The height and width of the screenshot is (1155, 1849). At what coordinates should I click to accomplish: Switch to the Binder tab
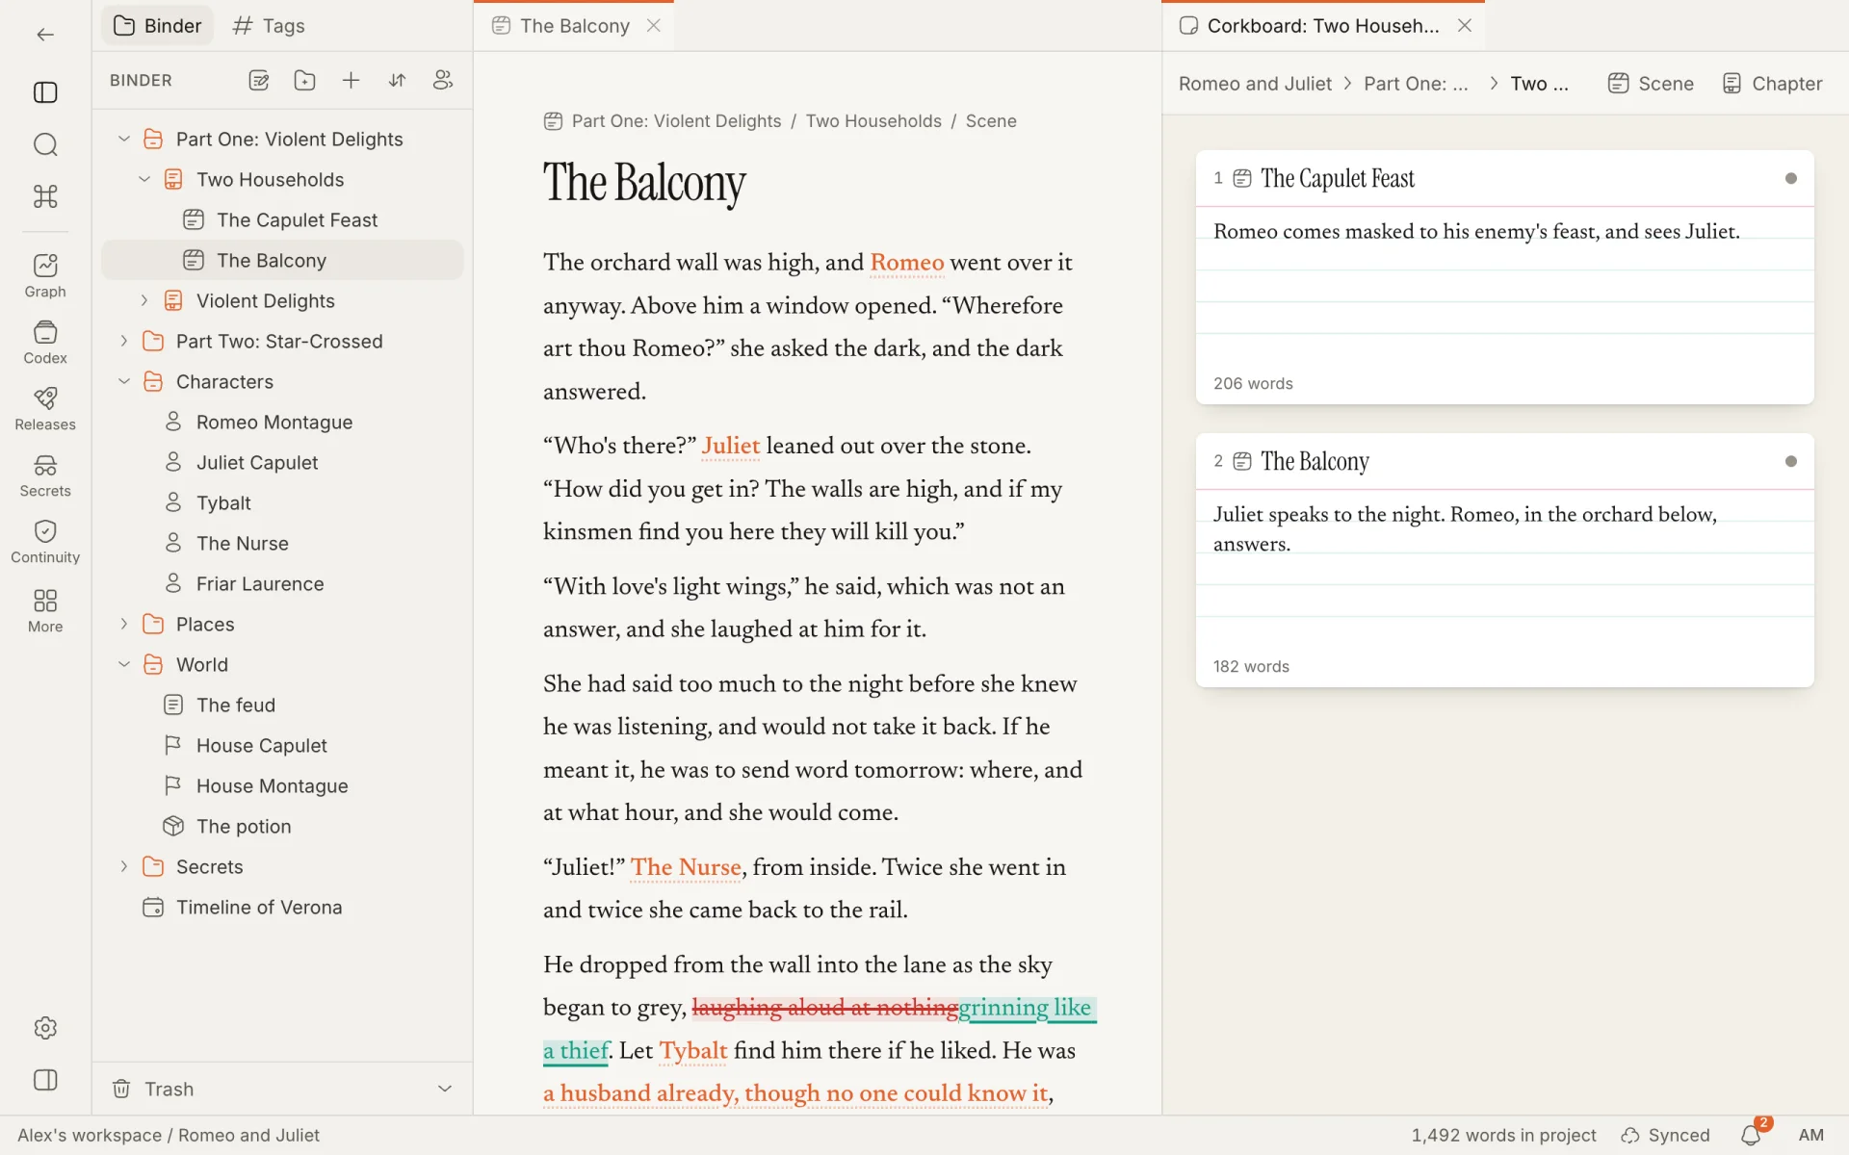pyautogui.click(x=158, y=26)
